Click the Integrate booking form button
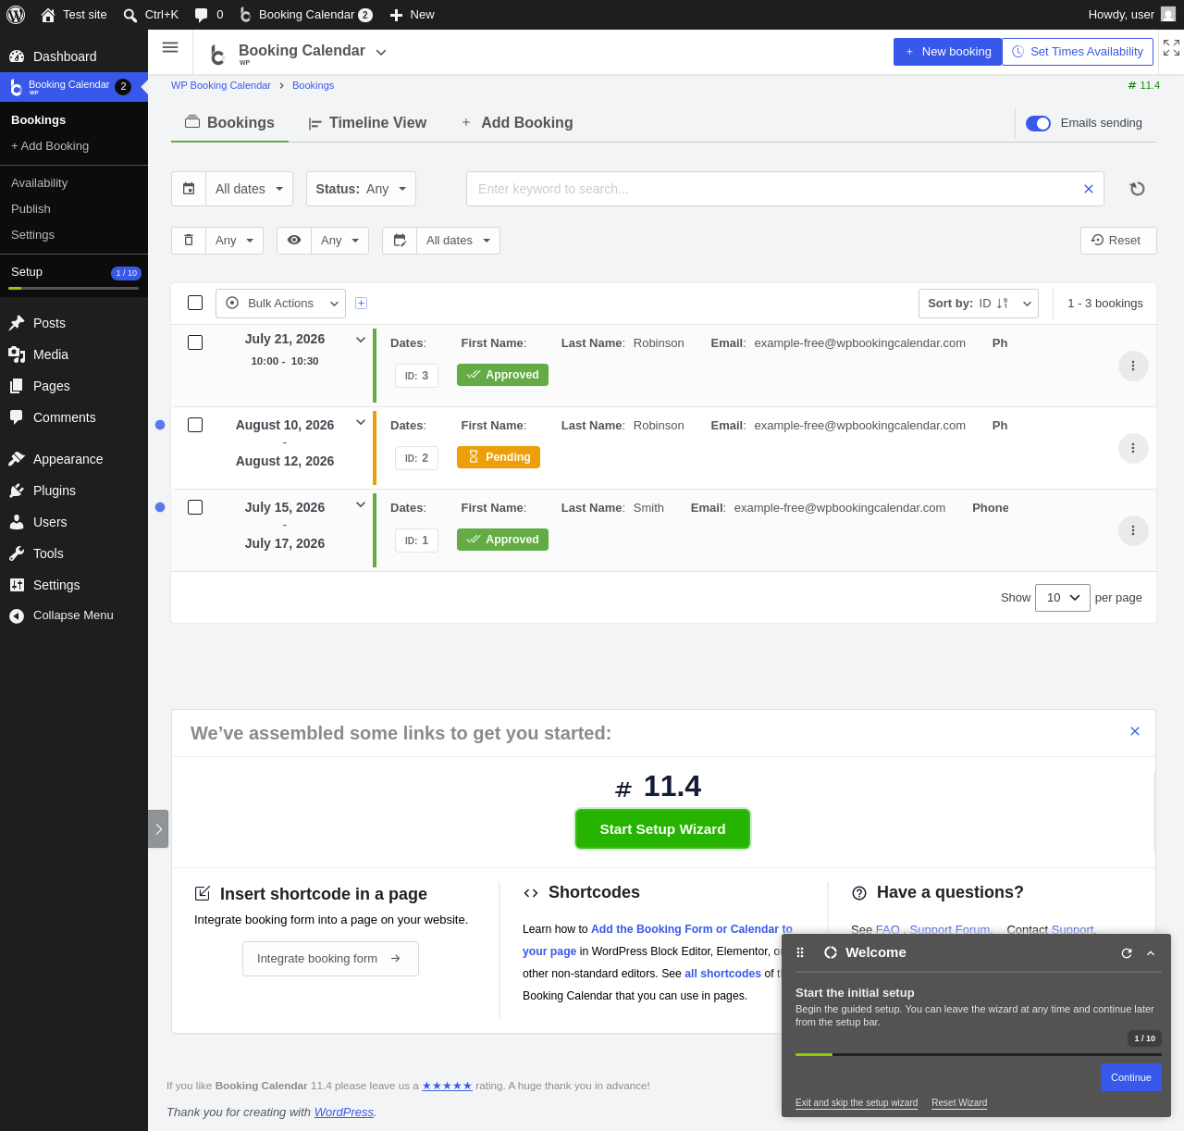The width and height of the screenshot is (1184, 1131). pos(330,959)
